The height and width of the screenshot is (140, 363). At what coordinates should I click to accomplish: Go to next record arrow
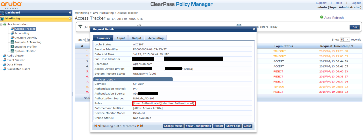[x=138, y=126]
